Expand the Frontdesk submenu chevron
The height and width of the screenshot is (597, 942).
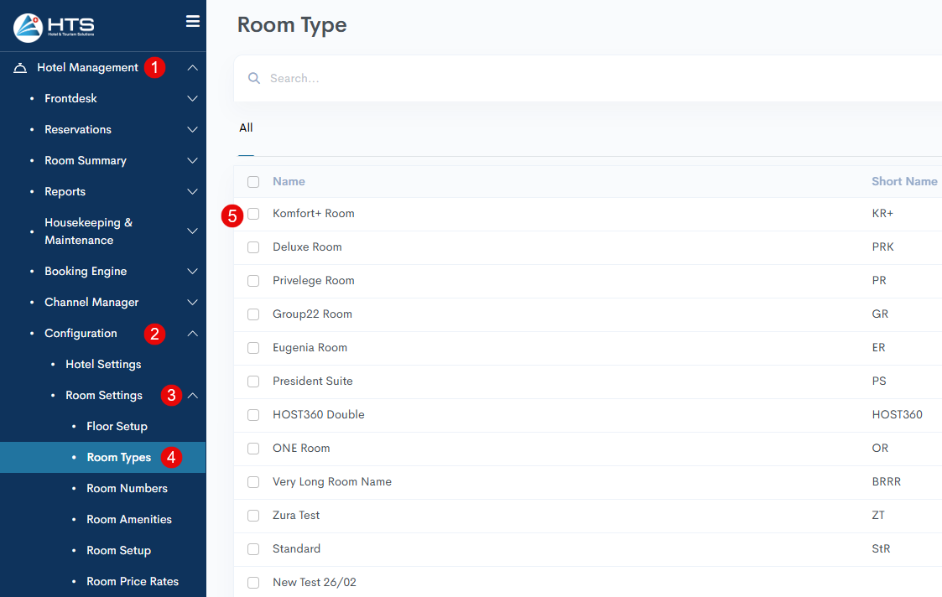coord(192,99)
